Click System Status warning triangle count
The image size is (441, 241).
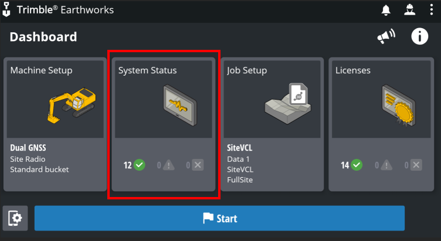[x=165, y=165]
